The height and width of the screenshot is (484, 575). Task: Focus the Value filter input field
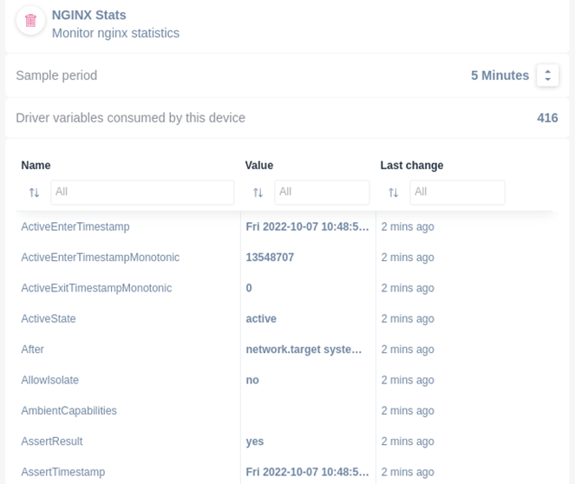point(322,193)
